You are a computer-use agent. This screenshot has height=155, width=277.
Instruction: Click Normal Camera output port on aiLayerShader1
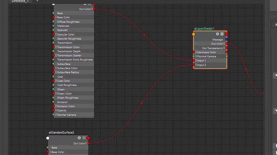227,56
